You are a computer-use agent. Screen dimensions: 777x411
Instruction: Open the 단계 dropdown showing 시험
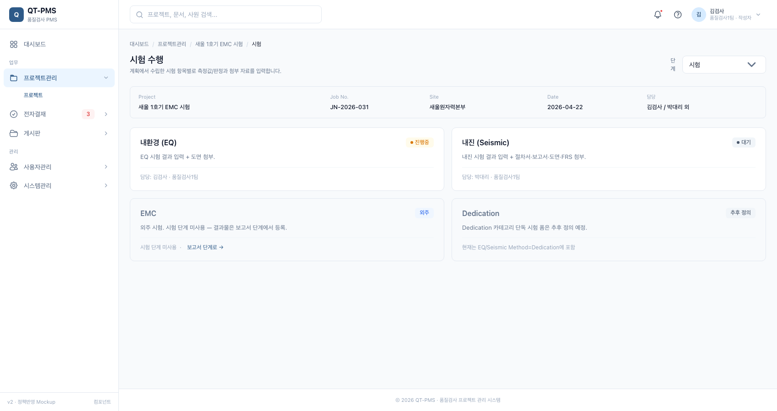724,64
